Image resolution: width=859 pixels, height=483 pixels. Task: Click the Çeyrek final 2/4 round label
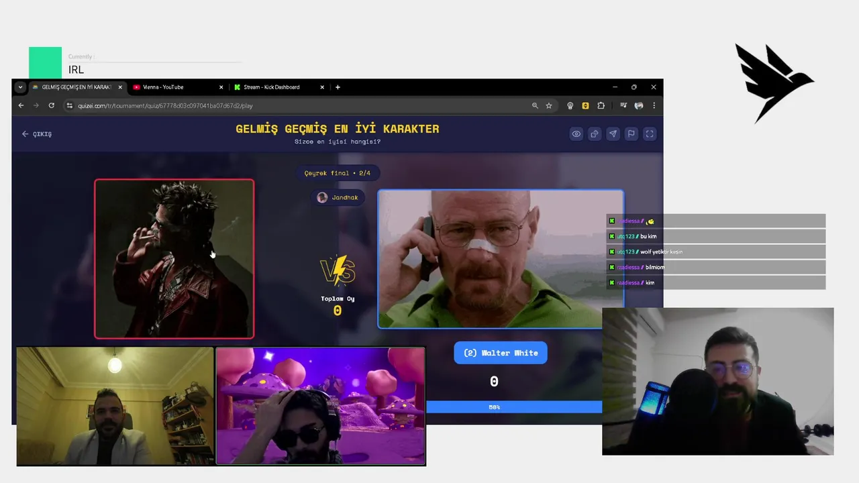[x=338, y=173]
